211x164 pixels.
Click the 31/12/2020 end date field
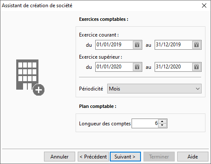[x=173, y=67]
